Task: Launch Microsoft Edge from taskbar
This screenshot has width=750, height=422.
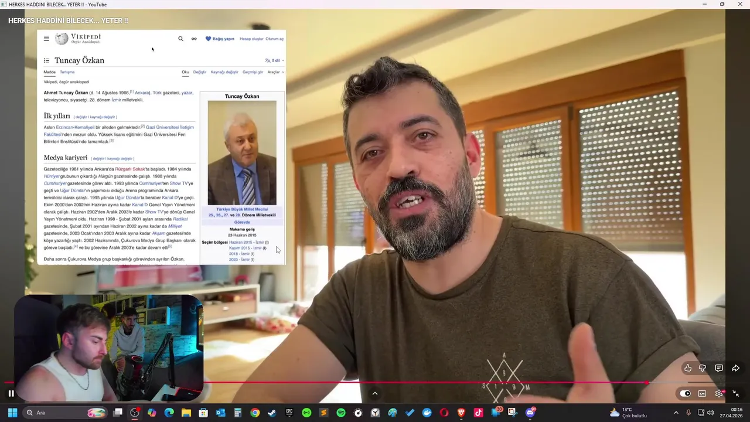Action: [x=169, y=413]
